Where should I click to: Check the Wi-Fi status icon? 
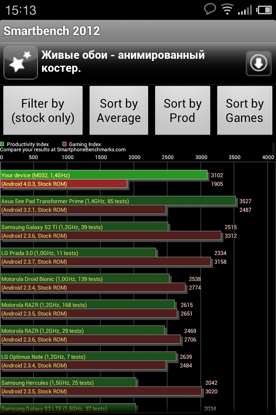point(227,10)
